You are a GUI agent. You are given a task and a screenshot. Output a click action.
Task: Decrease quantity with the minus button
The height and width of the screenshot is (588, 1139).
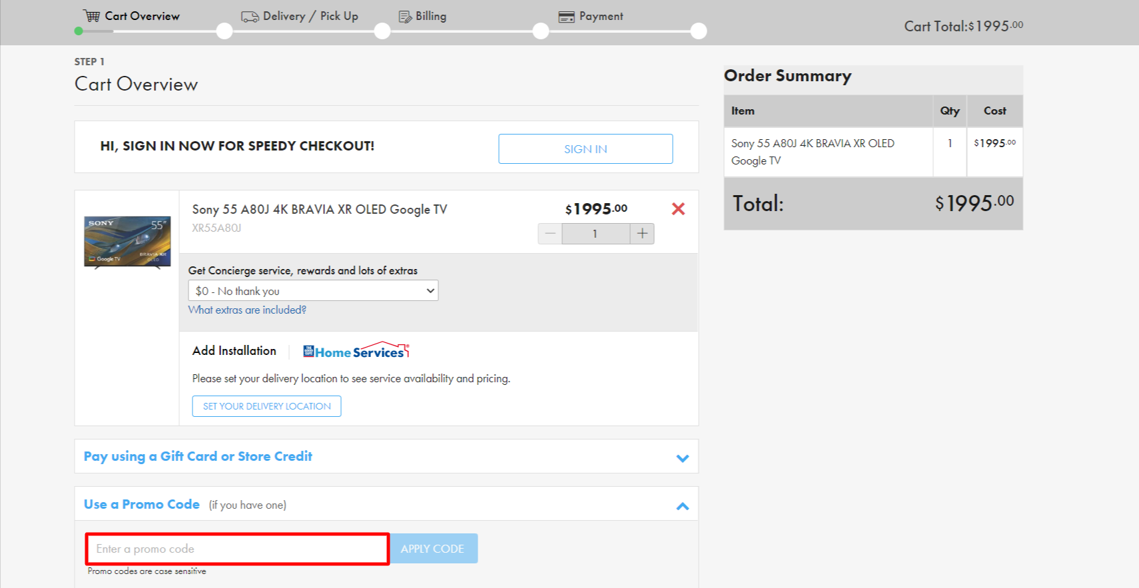[550, 234]
